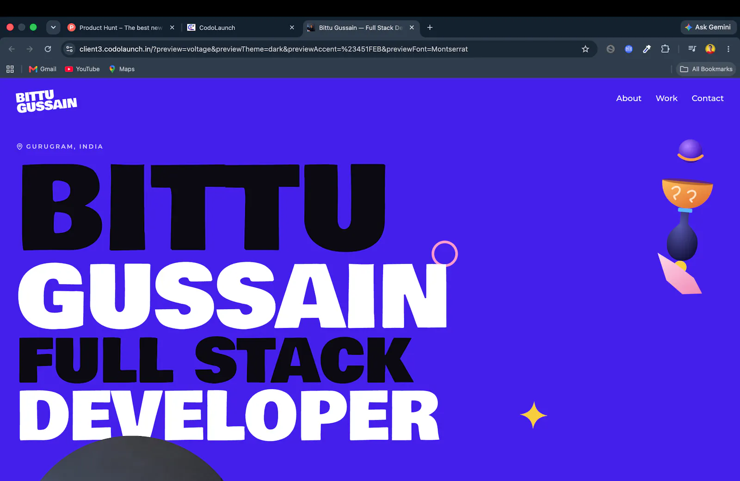Open the Extensions puzzle piece menu

[x=665, y=49]
